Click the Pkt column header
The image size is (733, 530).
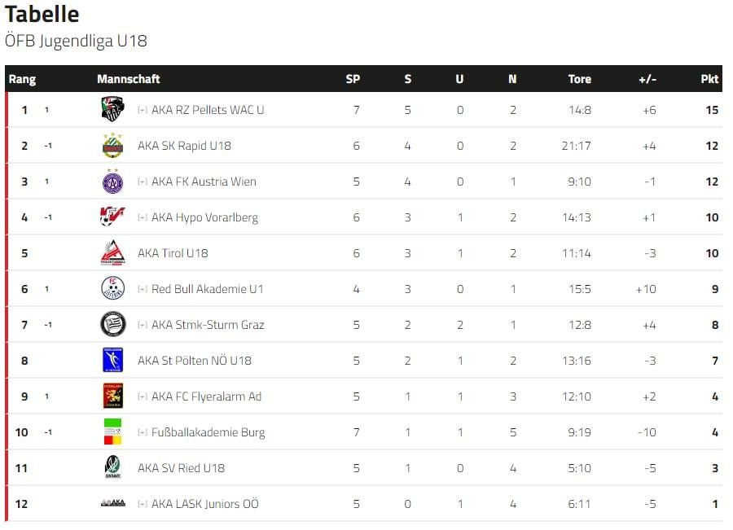pyautogui.click(x=709, y=79)
